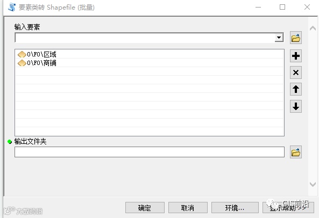319x218 pixels.
Task: Expand the 输入要素 dropdown arrow
Action: point(279,38)
